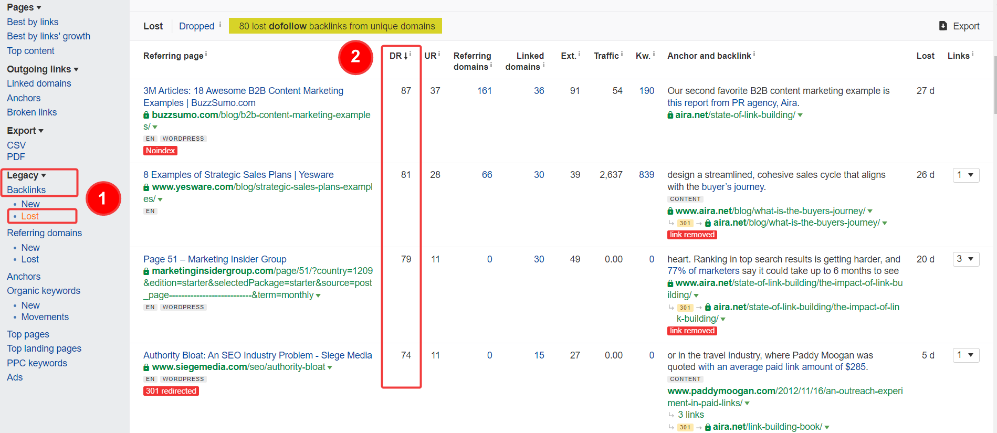Export as PDF from sidebar
Image resolution: width=997 pixels, height=433 pixels.
pyautogui.click(x=16, y=157)
